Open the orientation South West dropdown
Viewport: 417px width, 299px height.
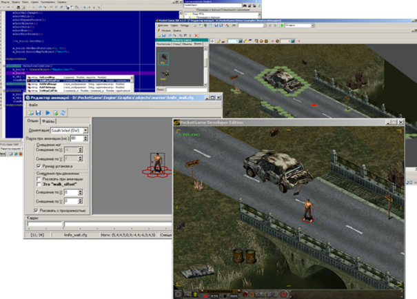(x=84, y=130)
